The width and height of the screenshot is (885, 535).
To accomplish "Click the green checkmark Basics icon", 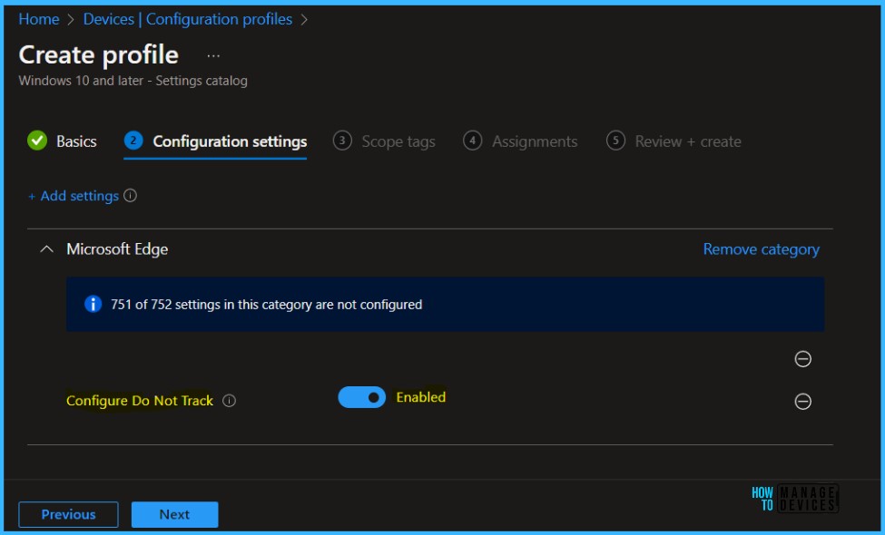I will coord(37,141).
